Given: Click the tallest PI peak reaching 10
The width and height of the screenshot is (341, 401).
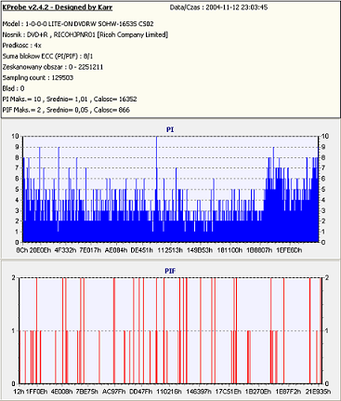Looking at the screenshot, I should (x=157, y=189).
